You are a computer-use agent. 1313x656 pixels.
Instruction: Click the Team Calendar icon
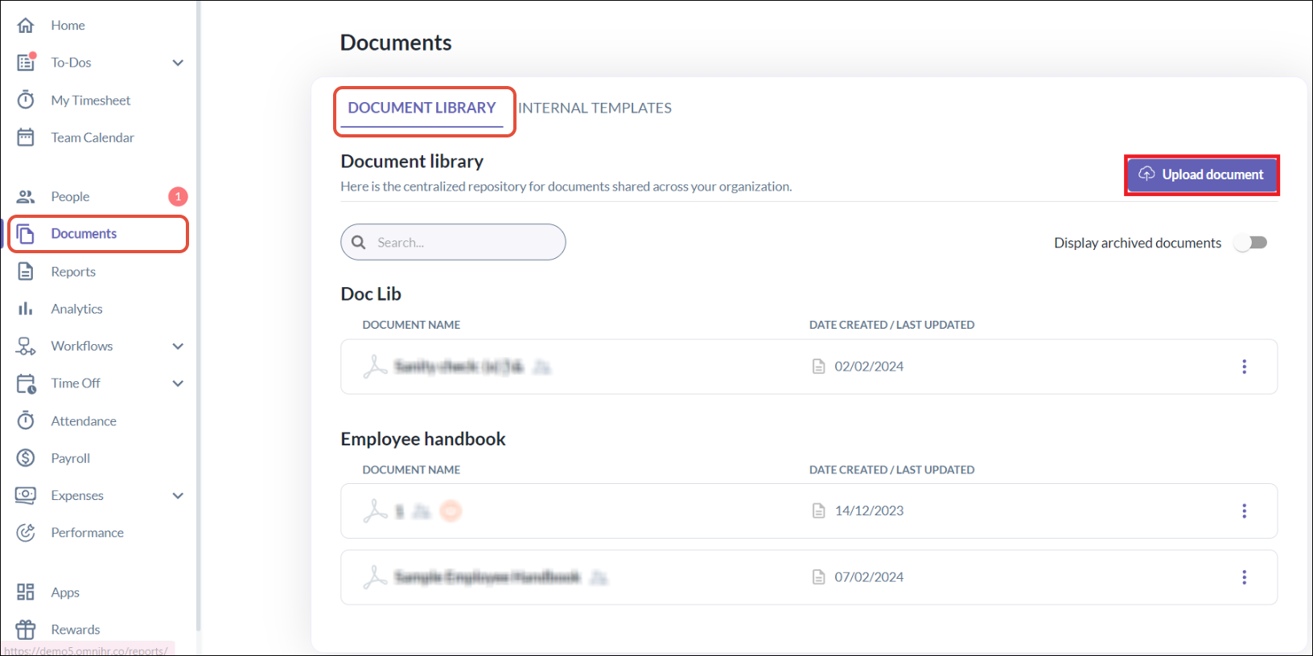[x=26, y=137]
